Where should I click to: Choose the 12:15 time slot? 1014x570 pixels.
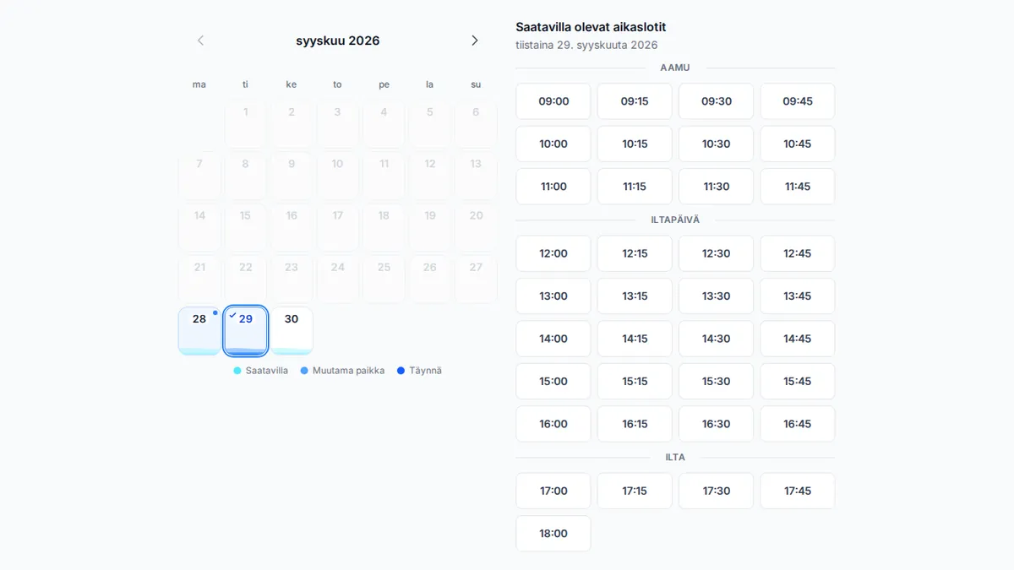coord(635,253)
